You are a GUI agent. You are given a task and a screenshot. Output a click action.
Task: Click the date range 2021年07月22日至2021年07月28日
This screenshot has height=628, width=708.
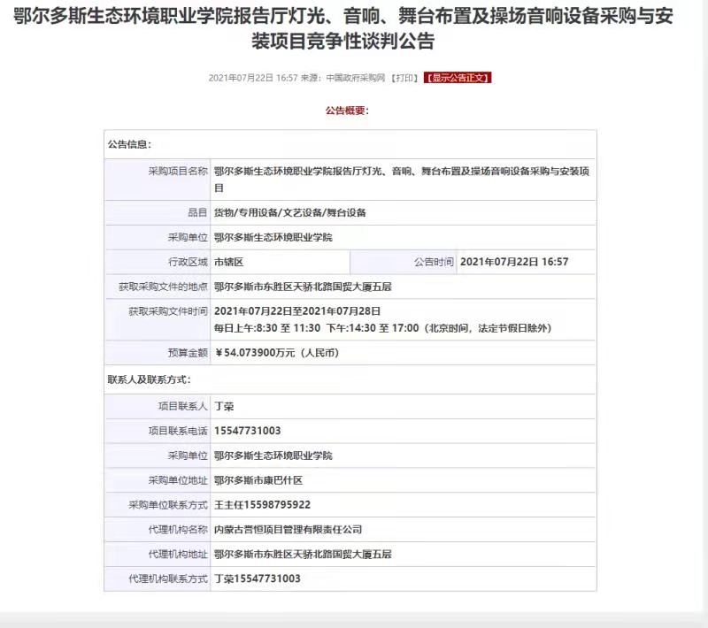pos(296,311)
